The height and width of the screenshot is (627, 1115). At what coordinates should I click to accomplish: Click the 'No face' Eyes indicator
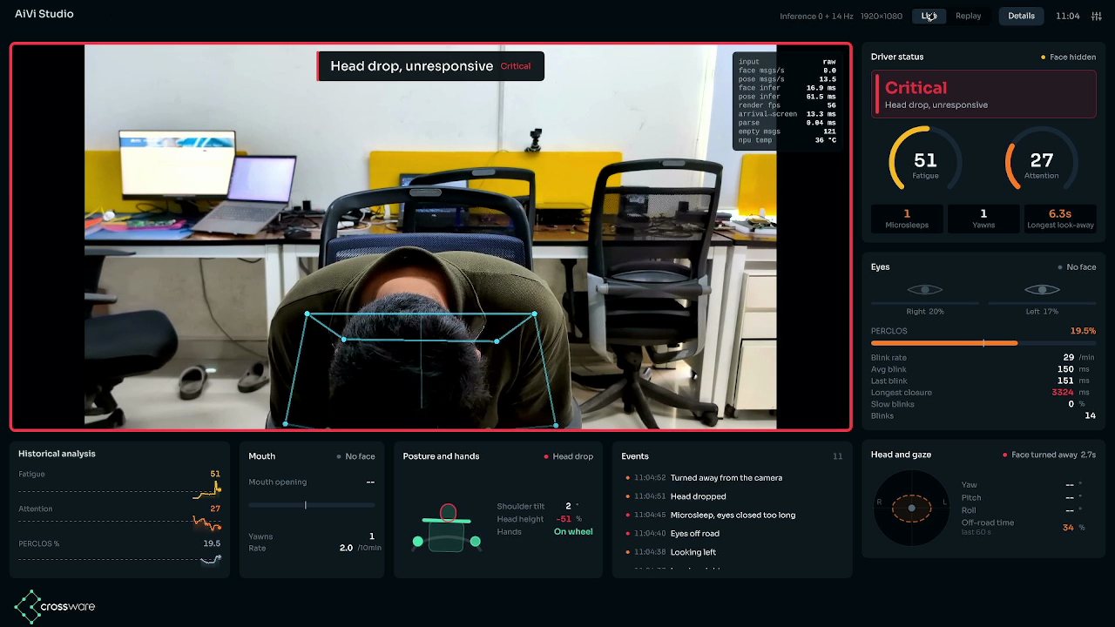click(1077, 267)
